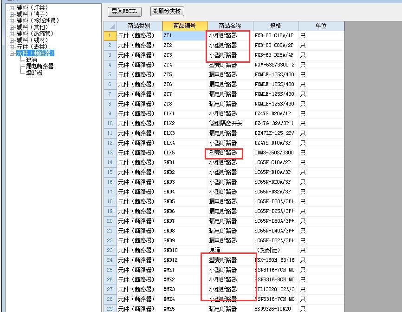
Task: Expand the 辅料（端子）tree node
Action: 12,14
